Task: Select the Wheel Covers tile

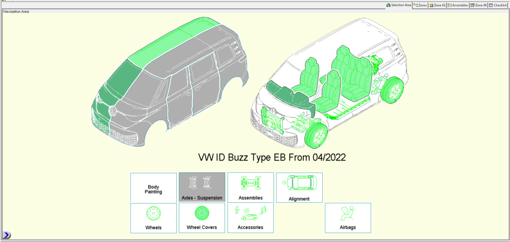Action: (202, 218)
